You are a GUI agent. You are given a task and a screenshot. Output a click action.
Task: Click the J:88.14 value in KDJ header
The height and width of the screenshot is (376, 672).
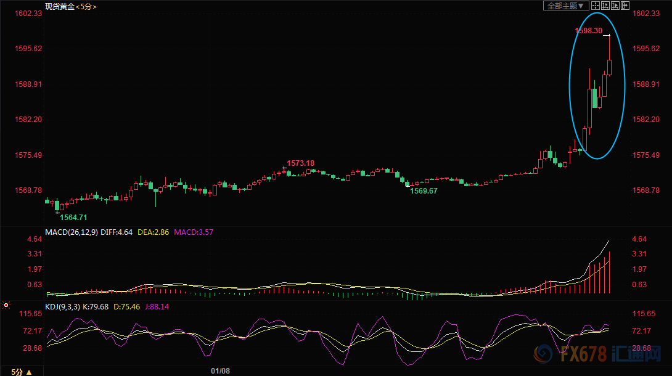157,306
